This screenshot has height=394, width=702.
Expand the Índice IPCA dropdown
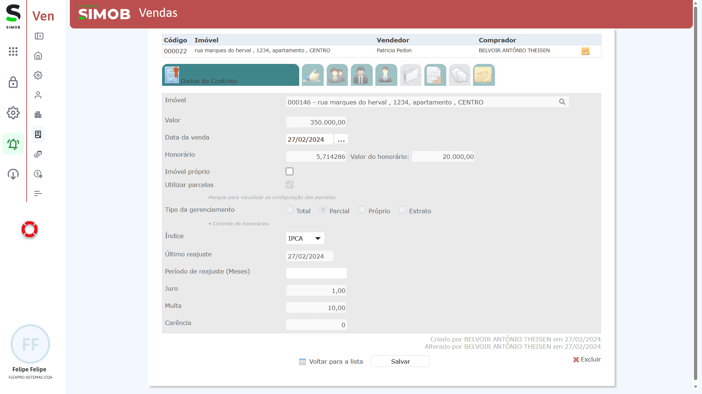click(305, 238)
